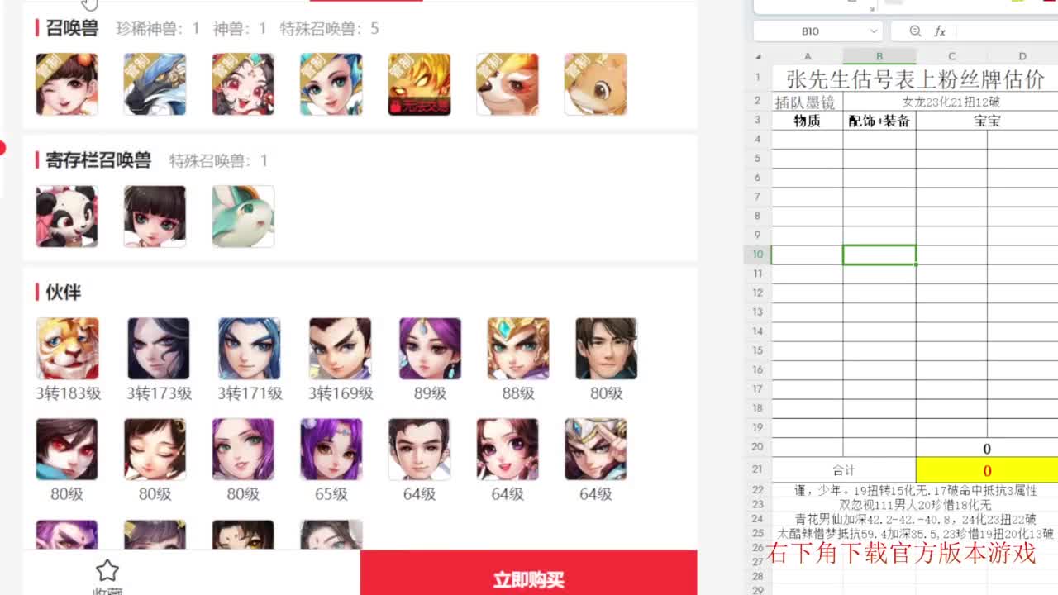This screenshot has width=1058, height=595.
Task: Click the row 20 cell showing 0
Action: coord(987,449)
